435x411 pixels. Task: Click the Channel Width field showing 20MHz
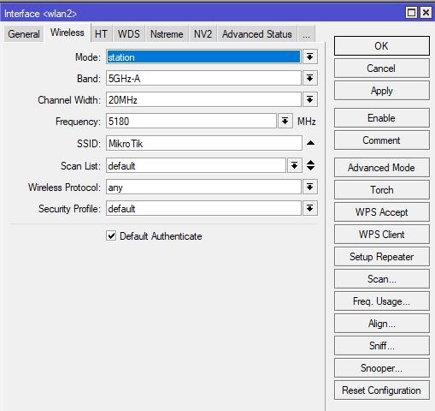coord(203,99)
